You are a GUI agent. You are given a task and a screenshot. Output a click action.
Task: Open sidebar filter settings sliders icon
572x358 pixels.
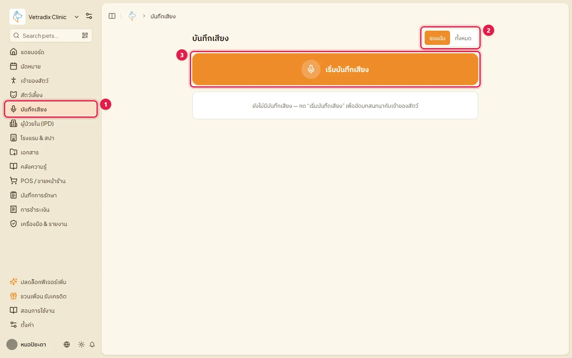[x=89, y=16]
